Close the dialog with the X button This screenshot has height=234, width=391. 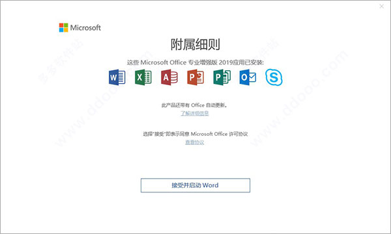pyautogui.click(x=381, y=6)
